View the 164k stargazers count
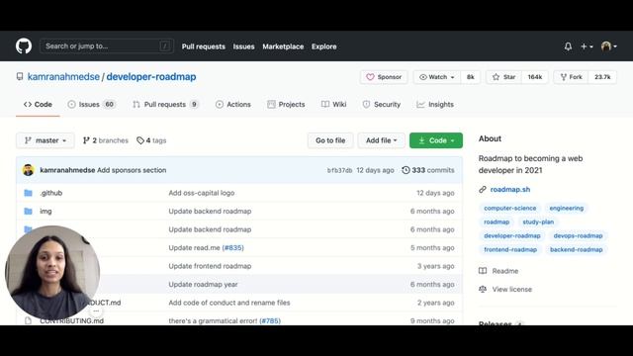The width and height of the screenshot is (633, 356). coord(534,77)
